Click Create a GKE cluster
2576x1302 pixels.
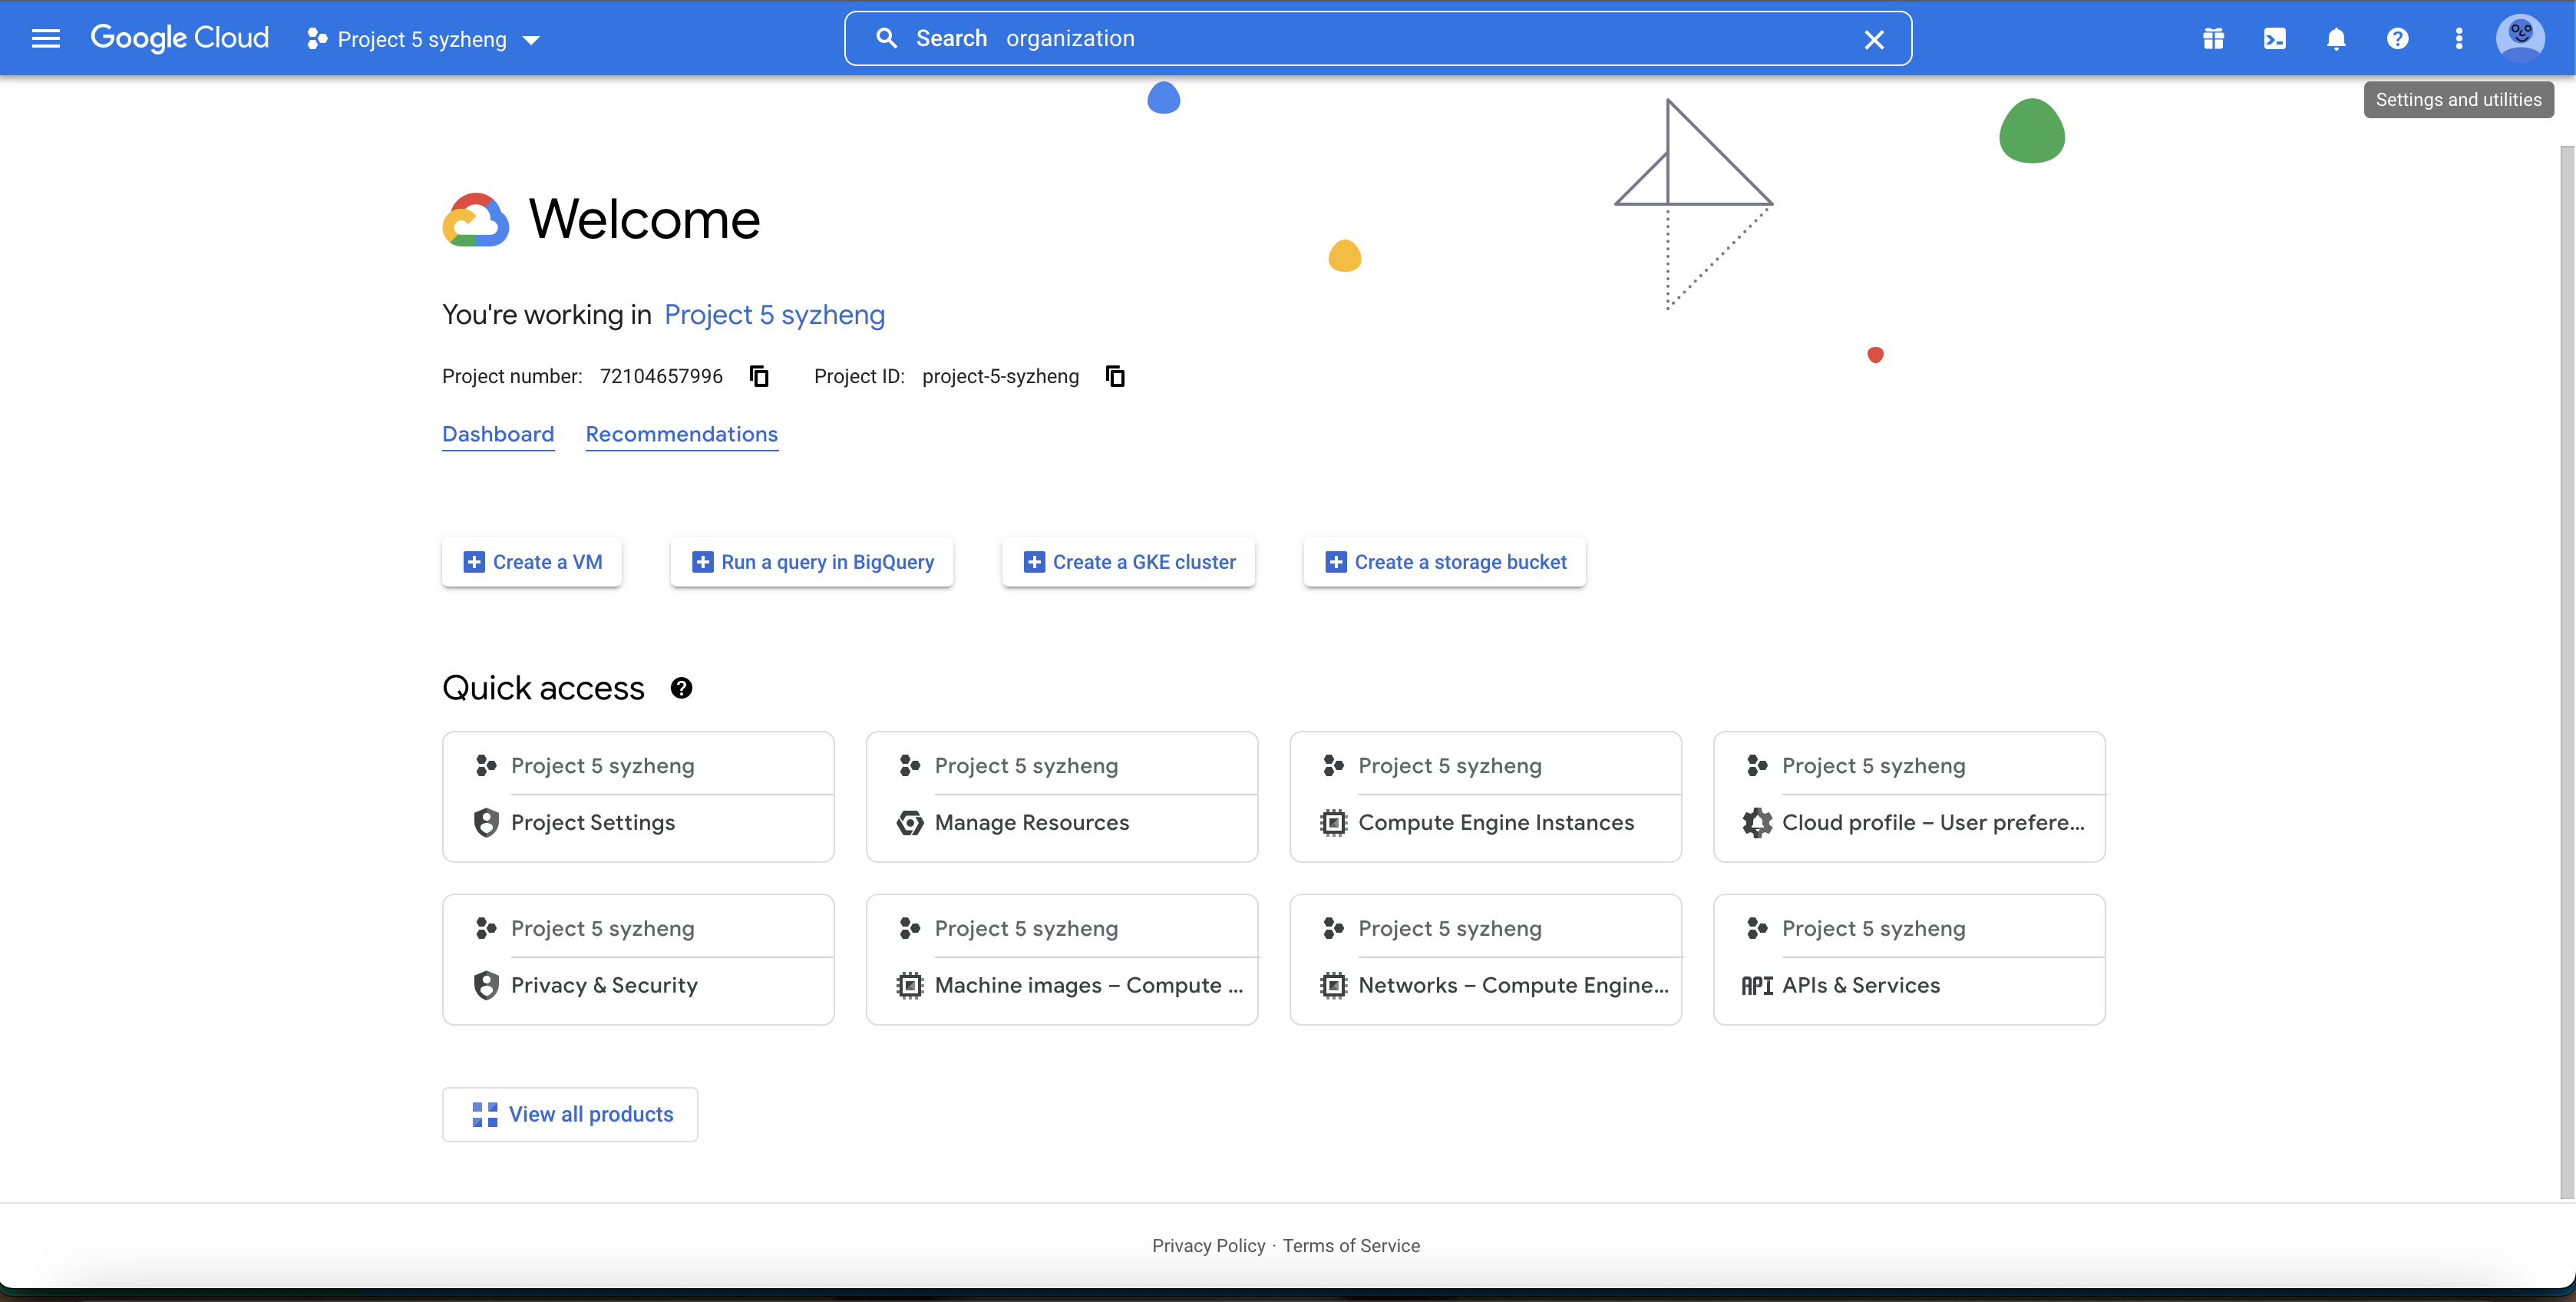[1128, 562]
